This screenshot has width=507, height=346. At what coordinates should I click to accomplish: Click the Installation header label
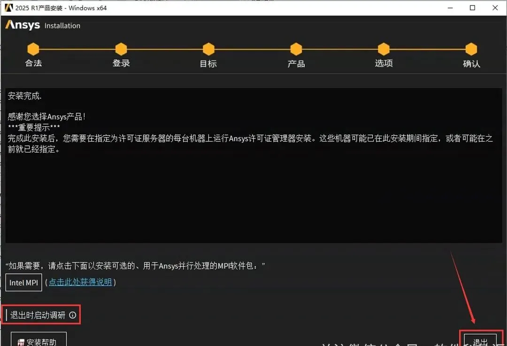(62, 25)
